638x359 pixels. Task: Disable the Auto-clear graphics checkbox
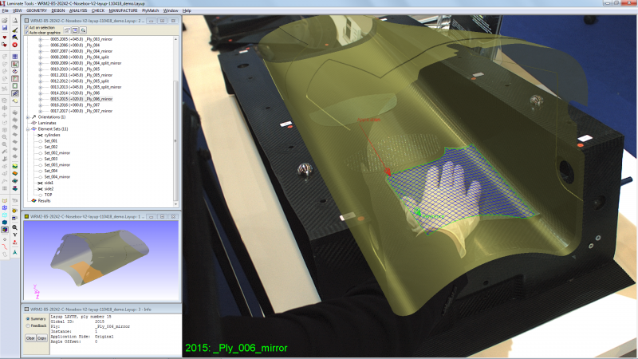(x=27, y=32)
